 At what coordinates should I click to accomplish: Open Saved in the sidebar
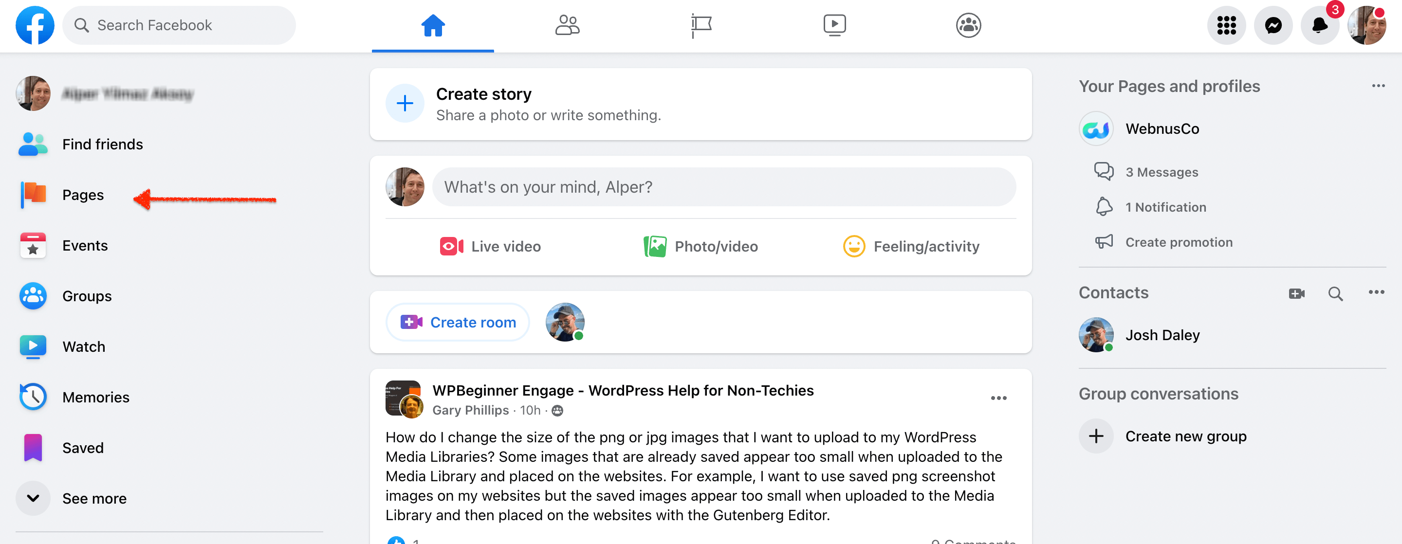tap(169, 448)
